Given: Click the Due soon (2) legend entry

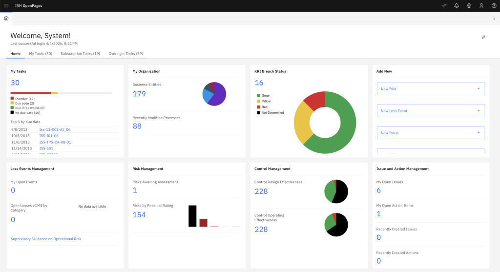Looking at the screenshot, I should (x=22, y=104).
